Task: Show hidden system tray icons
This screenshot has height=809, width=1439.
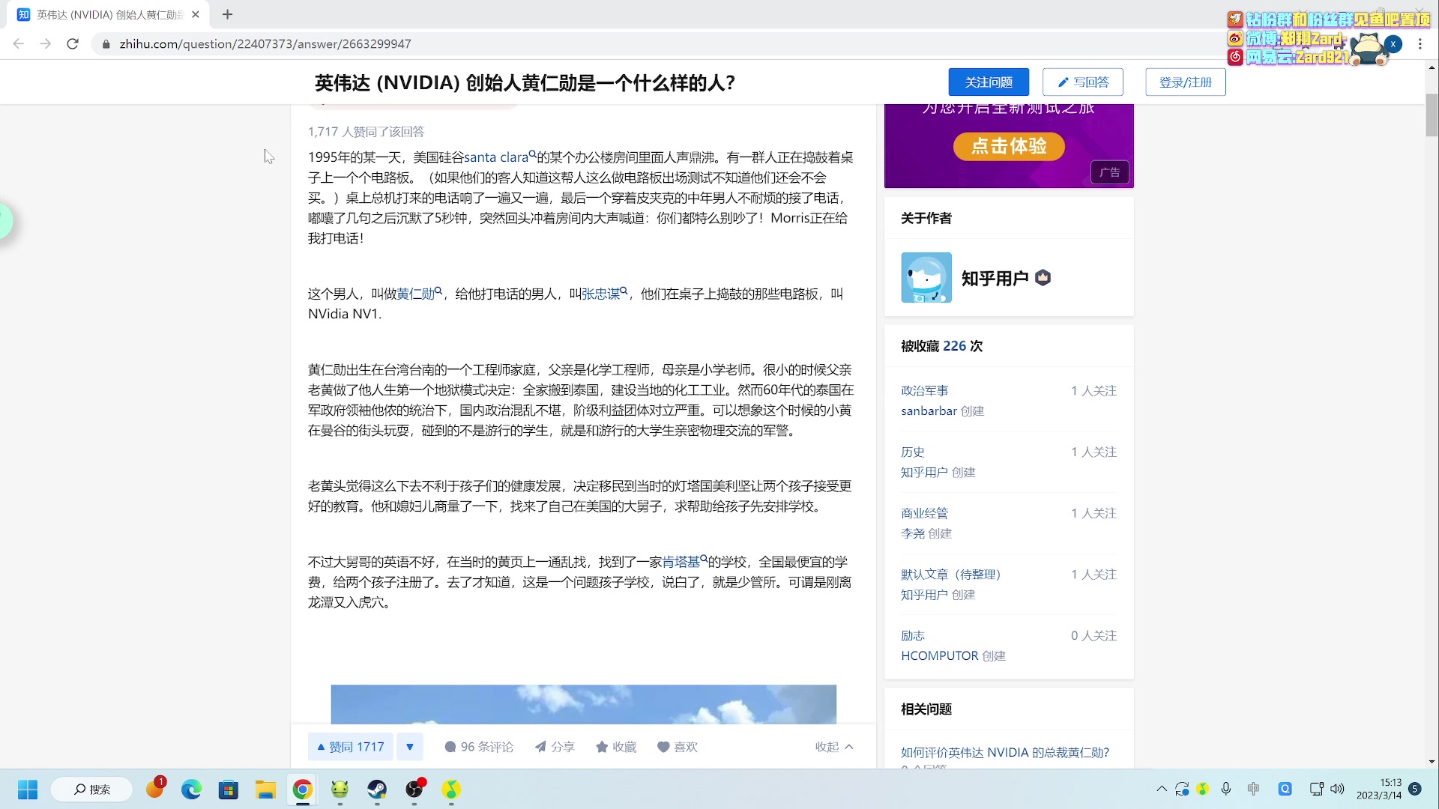Action: [1161, 789]
